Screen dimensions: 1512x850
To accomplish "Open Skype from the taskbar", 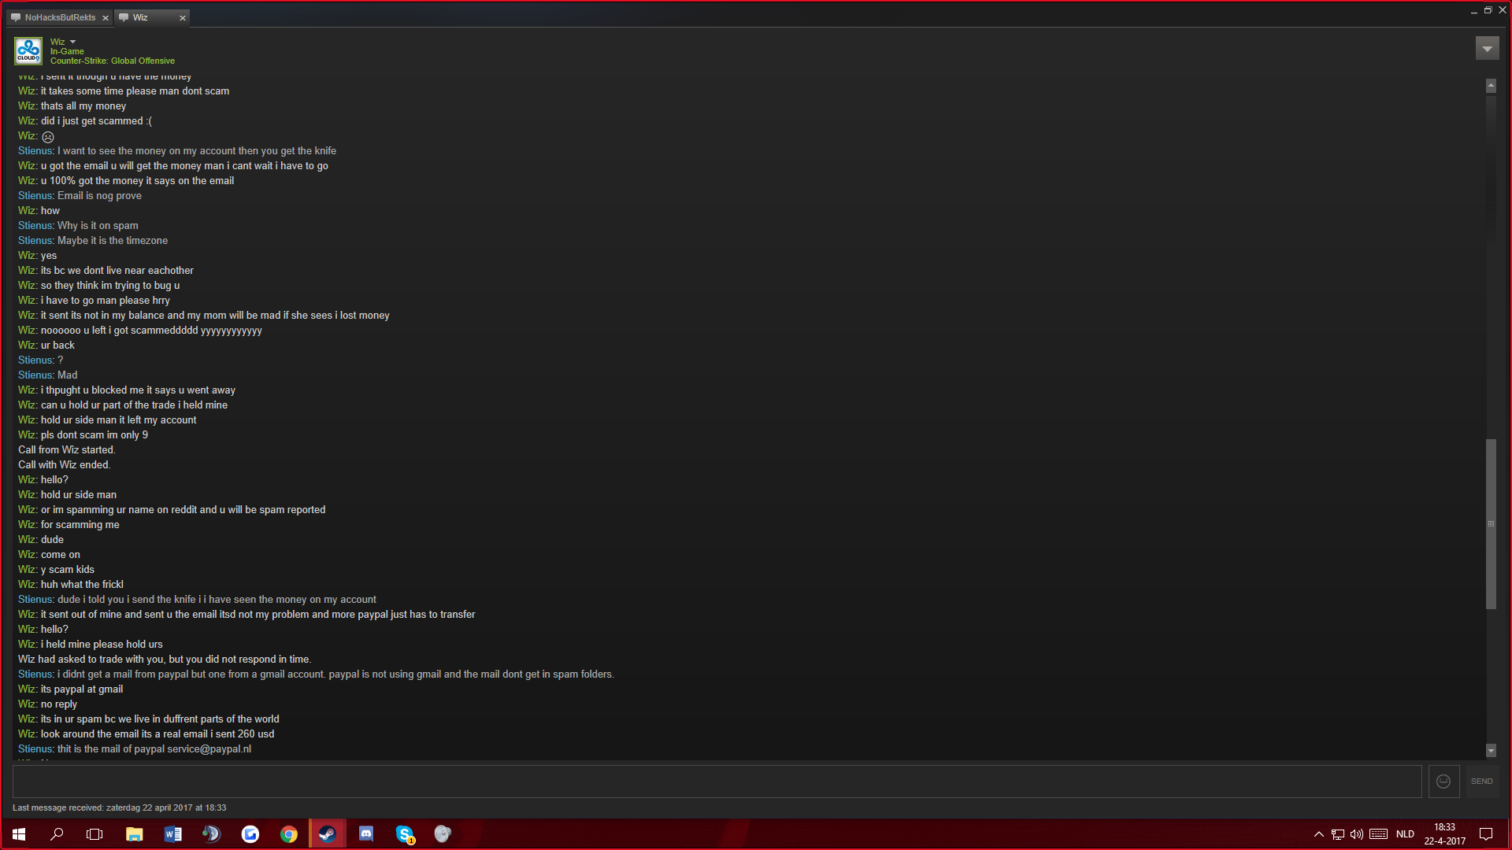I will pos(405,834).
